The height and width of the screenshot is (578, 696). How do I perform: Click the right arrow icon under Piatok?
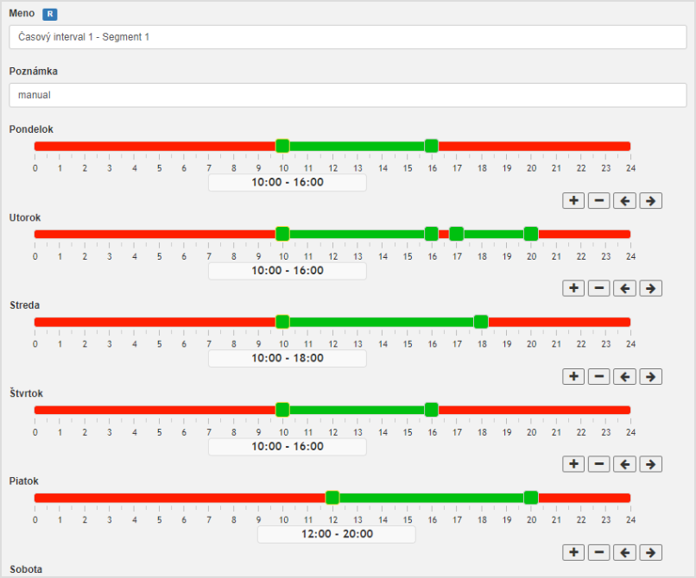click(650, 553)
